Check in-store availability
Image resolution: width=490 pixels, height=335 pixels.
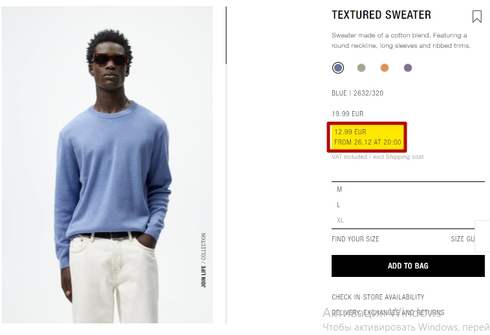coord(378,297)
